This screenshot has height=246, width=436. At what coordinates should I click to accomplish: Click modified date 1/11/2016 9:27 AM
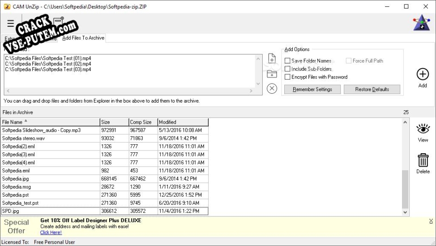pyautogui.click(x=179, y=186)
